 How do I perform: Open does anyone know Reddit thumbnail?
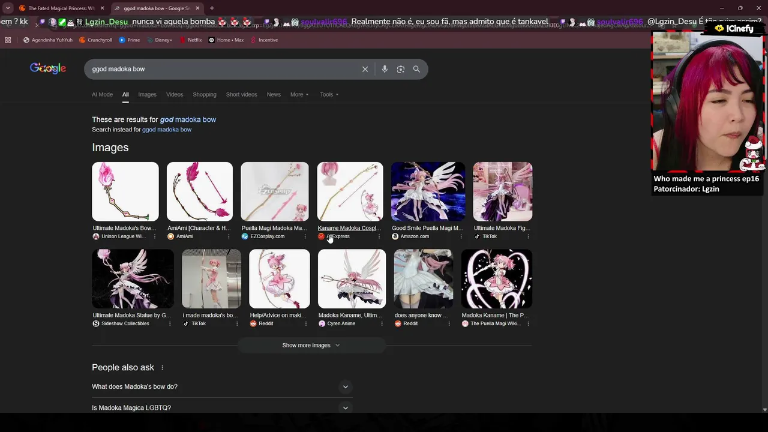click(x=424, y=279)
